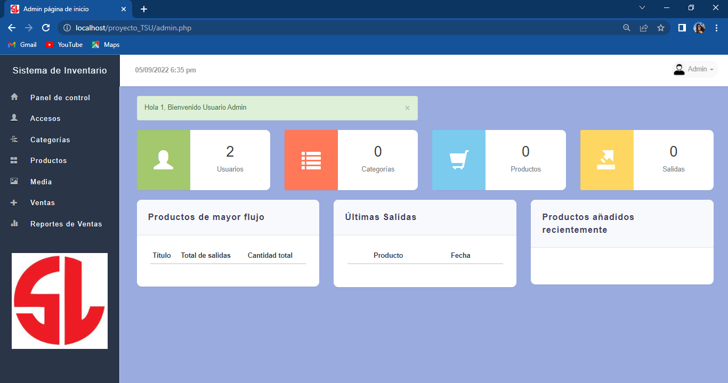Click the Categorías sidebar icon
Viewport: 728px width, 383px height.
click(x=14, y=140)
